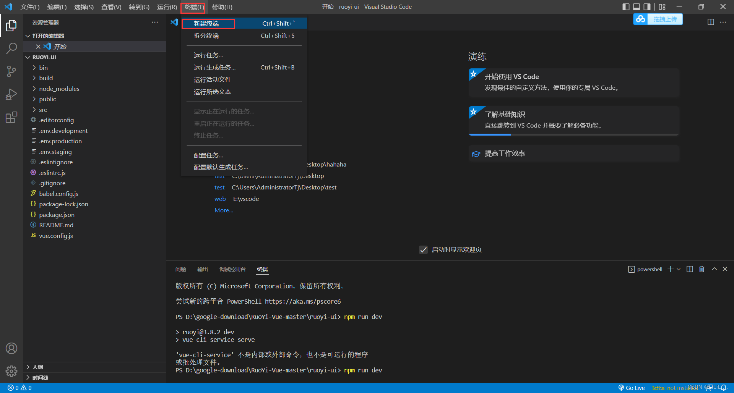Click the powershell terminal icon label
Screen dimensions: 734x393
645,269
